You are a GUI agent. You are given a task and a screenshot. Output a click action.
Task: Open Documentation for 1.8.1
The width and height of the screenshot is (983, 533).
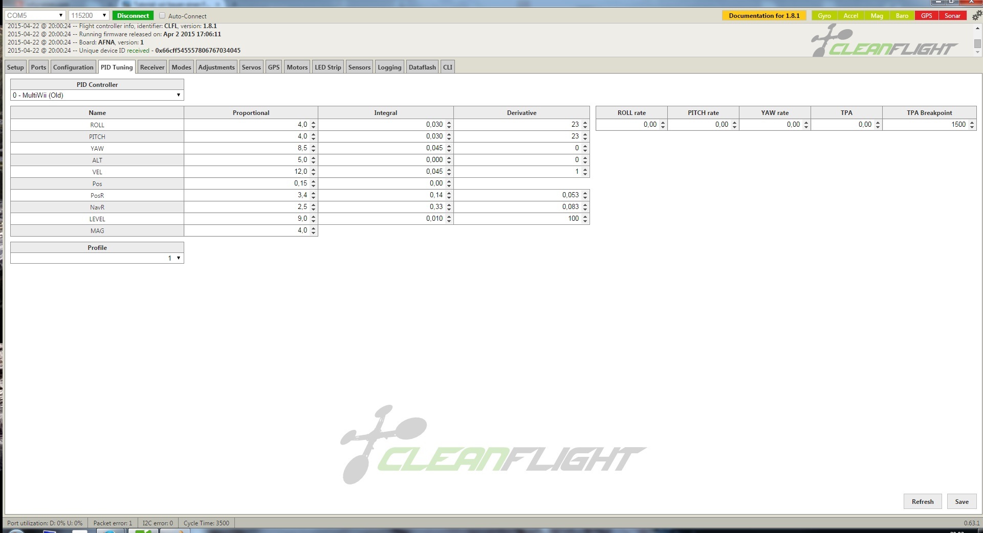pos(764,16)
